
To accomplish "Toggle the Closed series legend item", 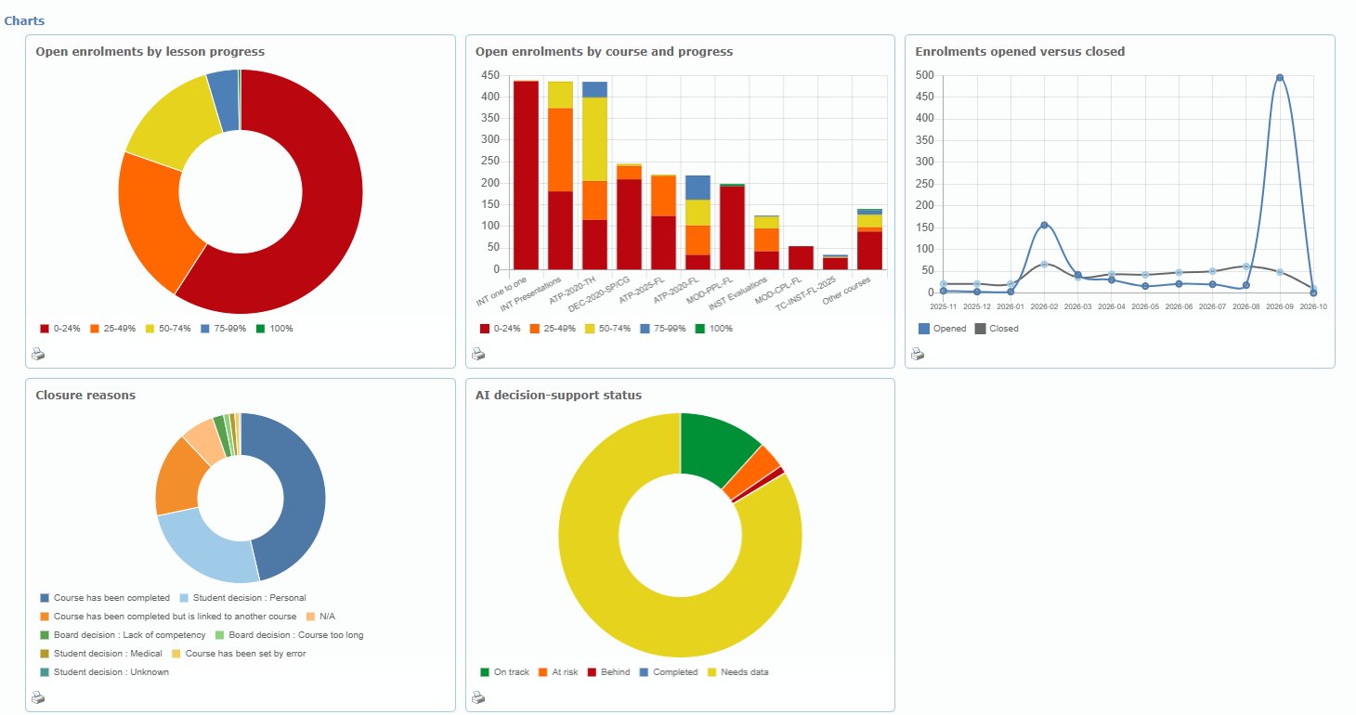I will [997, 329].
